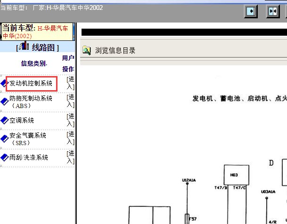287x224 pixels.
Task: Click [进入] for 空调系统
Action: (x=71, y=120)
